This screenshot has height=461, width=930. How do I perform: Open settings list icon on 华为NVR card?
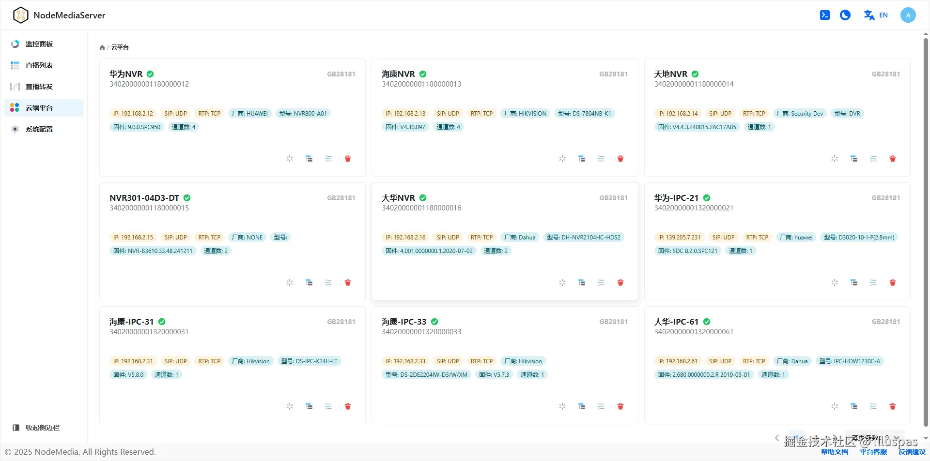coord(328,159)
